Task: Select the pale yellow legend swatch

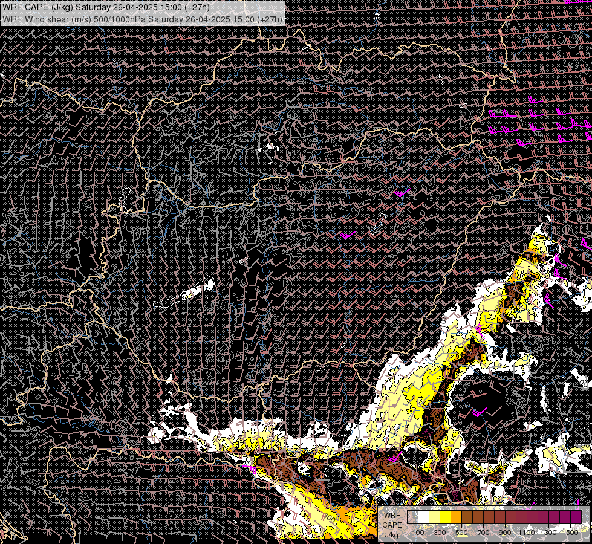Action: coord(435,517)
